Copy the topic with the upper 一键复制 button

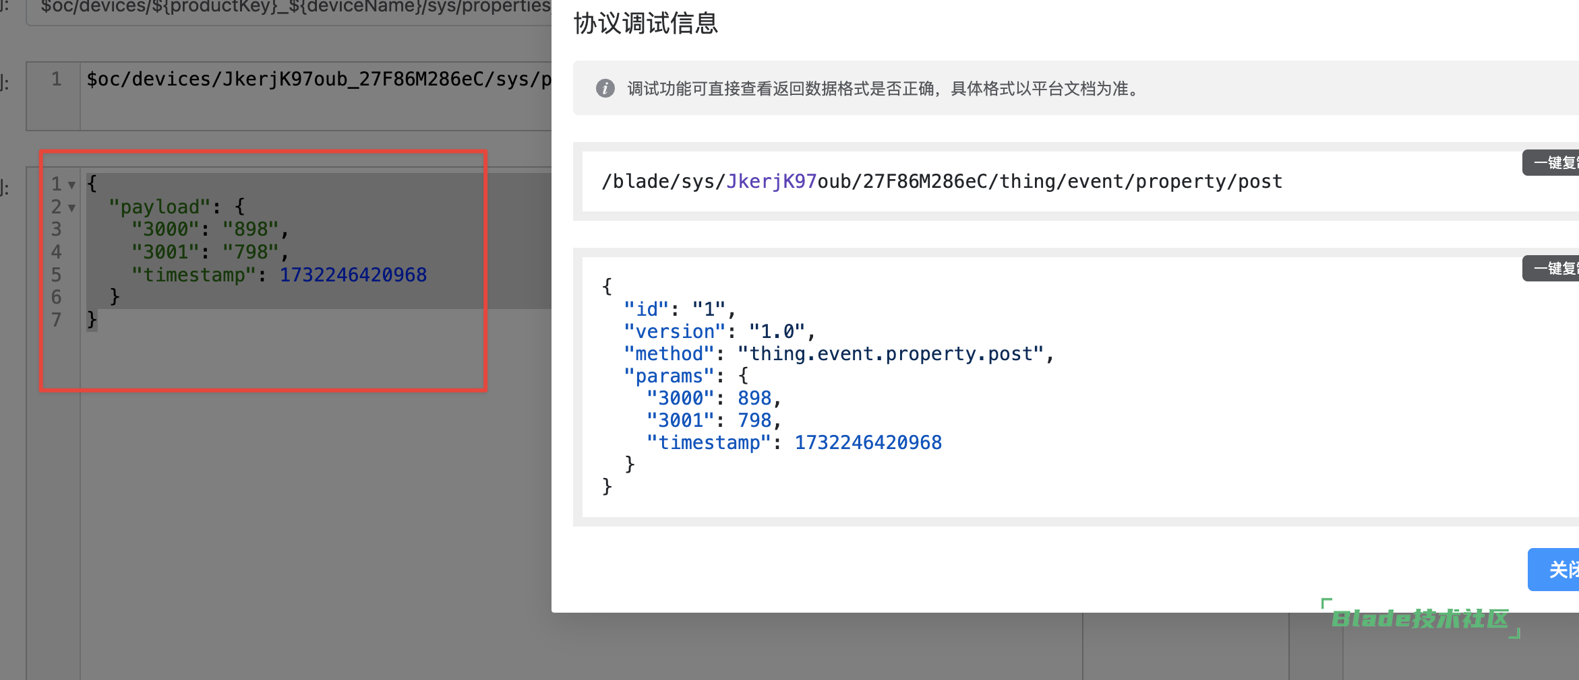pos(1551,163)
